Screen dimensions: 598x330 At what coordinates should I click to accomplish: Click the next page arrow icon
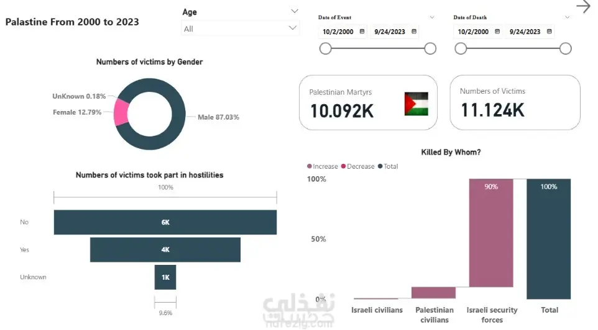click(x=583, y=7)
